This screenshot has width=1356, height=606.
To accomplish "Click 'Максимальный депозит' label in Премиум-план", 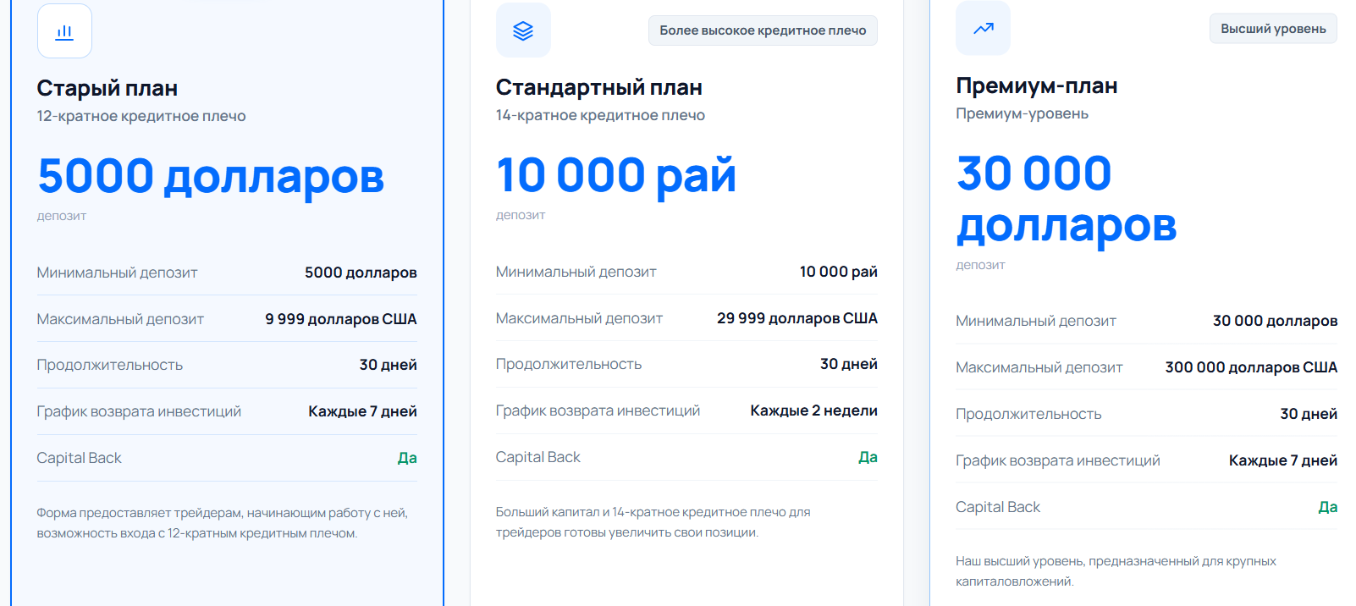I will tap(1039, 367).
